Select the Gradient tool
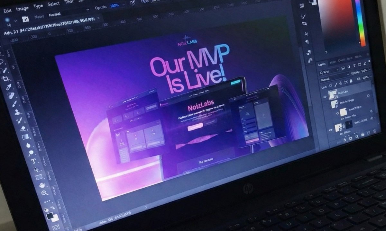 point(25,137)
